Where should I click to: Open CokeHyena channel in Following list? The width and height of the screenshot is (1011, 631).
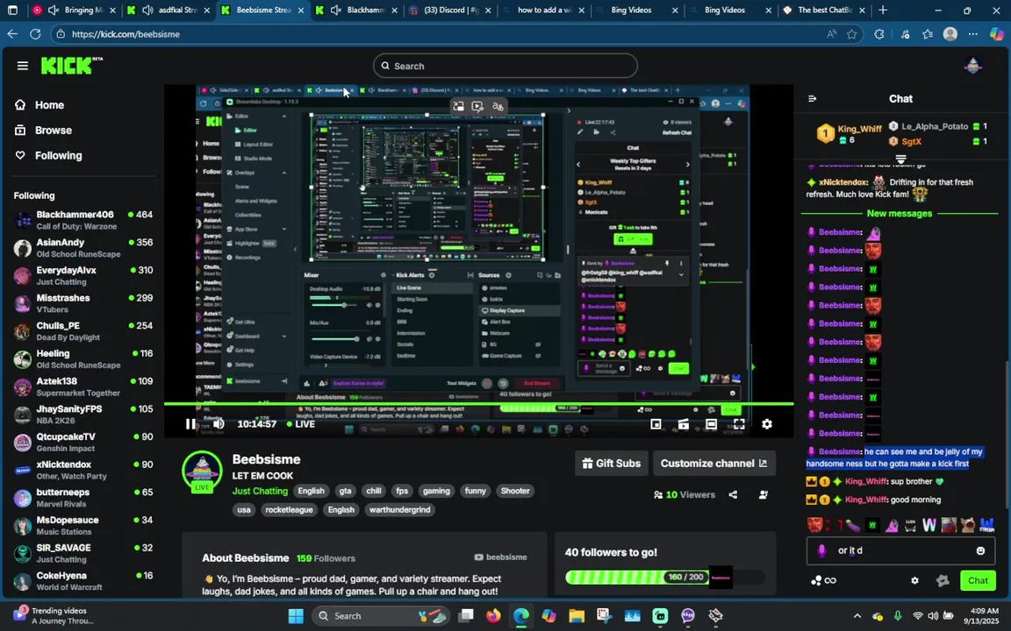pos(84,581)
